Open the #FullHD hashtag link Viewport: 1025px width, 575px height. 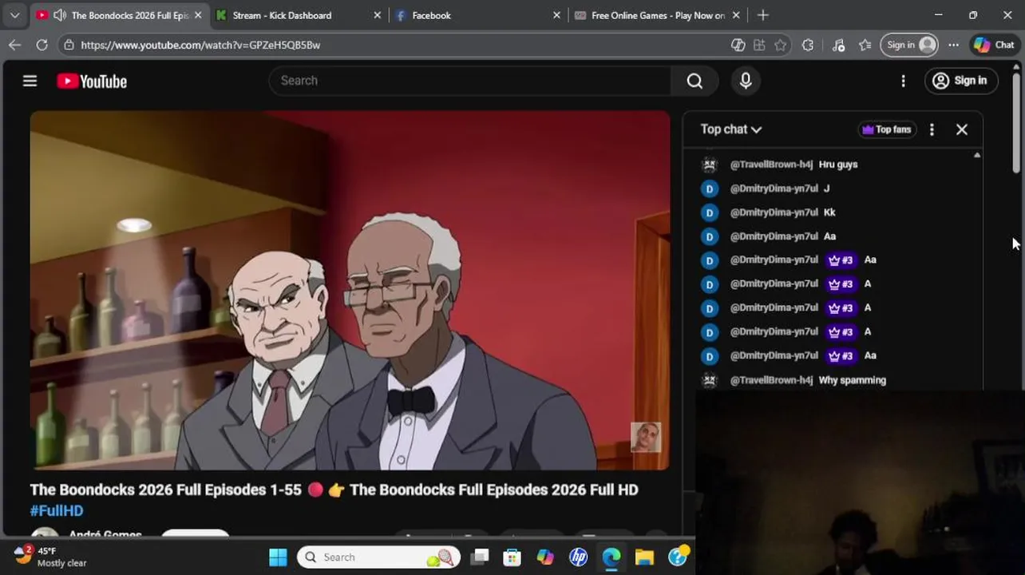pyautogui.click(x=57, y=510)
